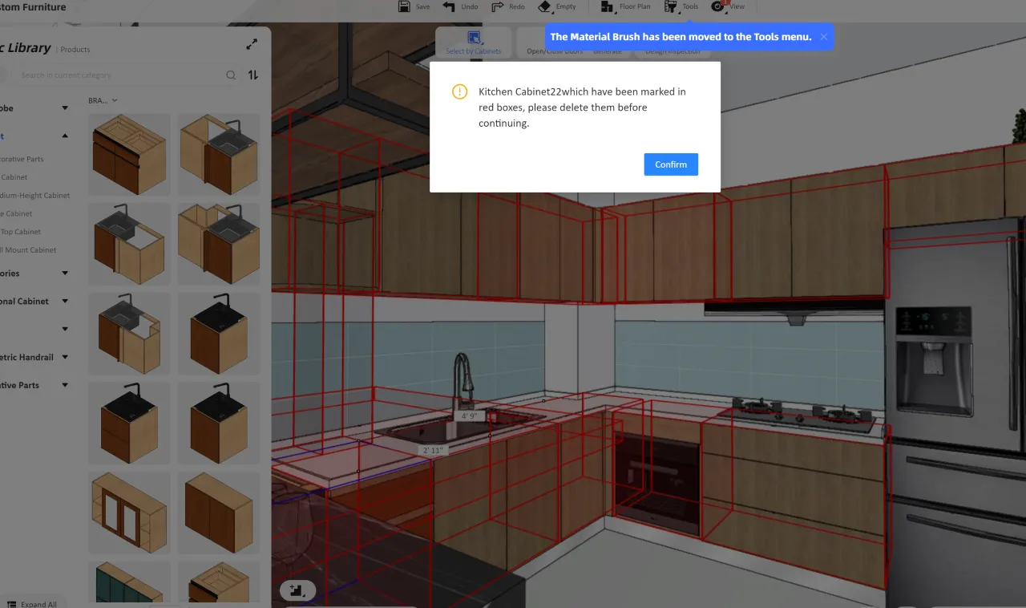Choose the two-door drawer base cabinet thumbnail
The width and height of the screenshot is (1026, 608).
(129, 154)
